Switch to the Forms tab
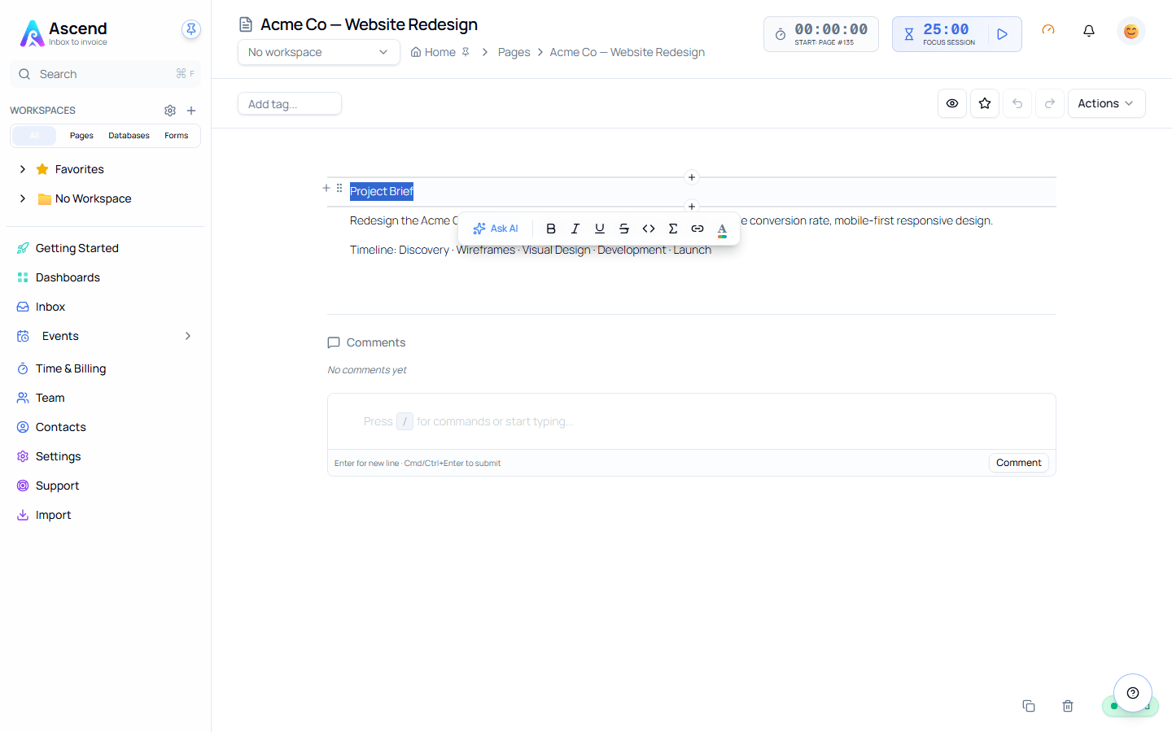The image size is (1172, 732). (177, 136)
